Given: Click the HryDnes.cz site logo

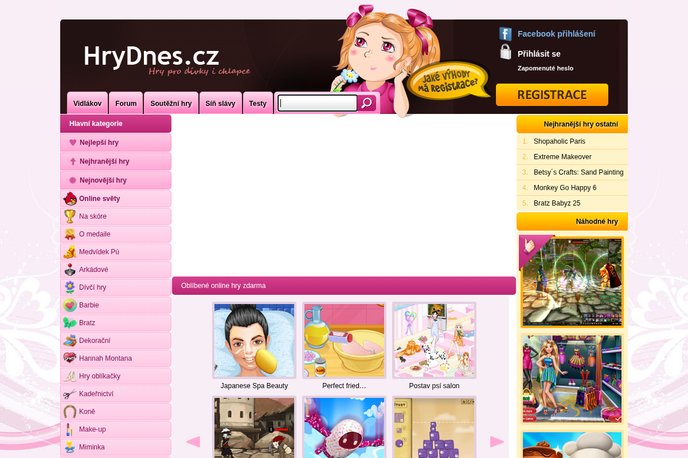Looking at the screenshot, I should pyautogui.click(x=166, y=60).
